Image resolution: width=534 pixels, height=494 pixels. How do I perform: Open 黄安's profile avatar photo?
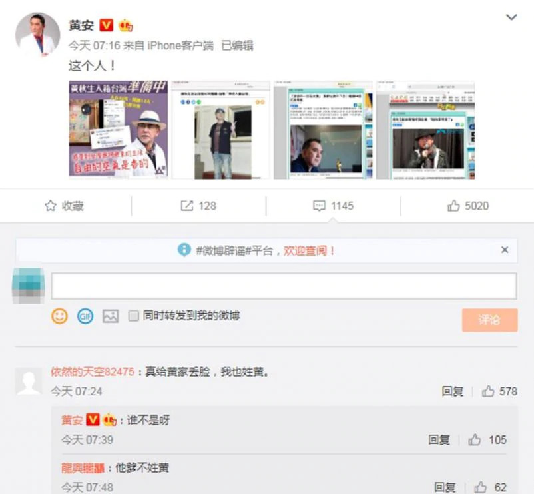point(37,35)
